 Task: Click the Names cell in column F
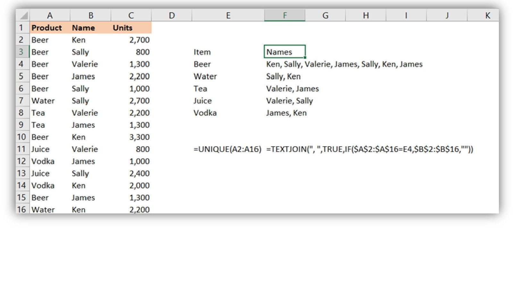(284, 52)
